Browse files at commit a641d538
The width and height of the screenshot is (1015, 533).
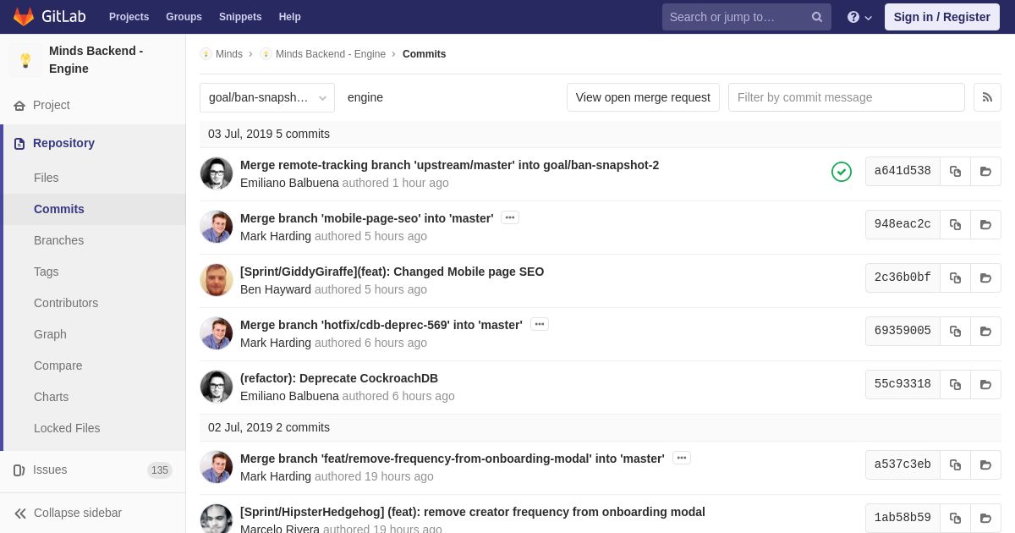[x=985, y=171]
